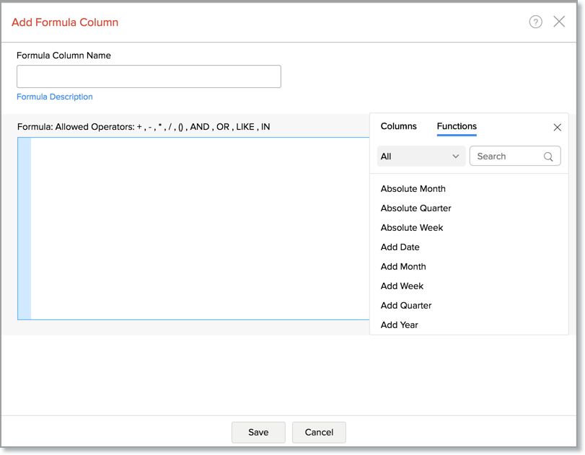Close the Add Formula Column dialog

tap(559, 22)
